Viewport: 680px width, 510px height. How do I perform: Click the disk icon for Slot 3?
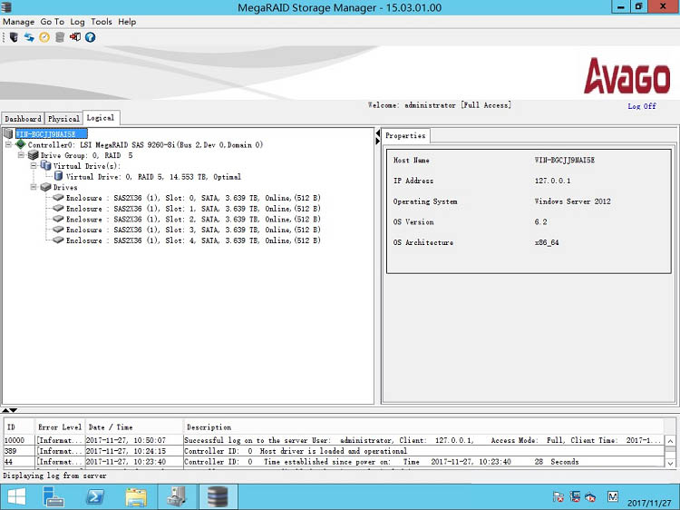click(x=58, y=230)
